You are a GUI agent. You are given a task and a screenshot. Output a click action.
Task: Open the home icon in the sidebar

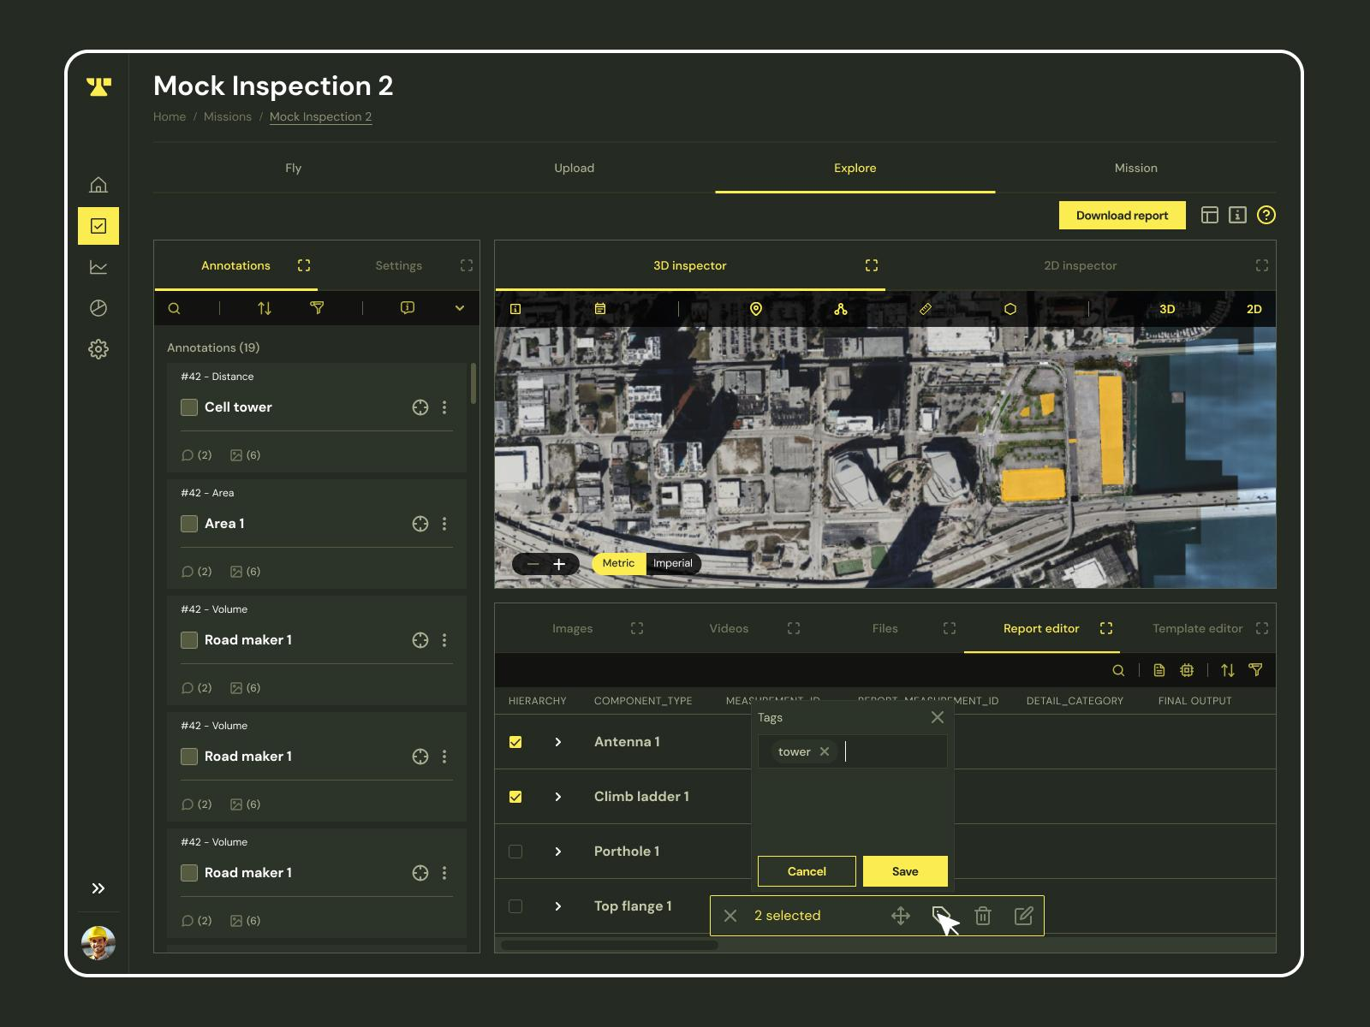(98, 185)
